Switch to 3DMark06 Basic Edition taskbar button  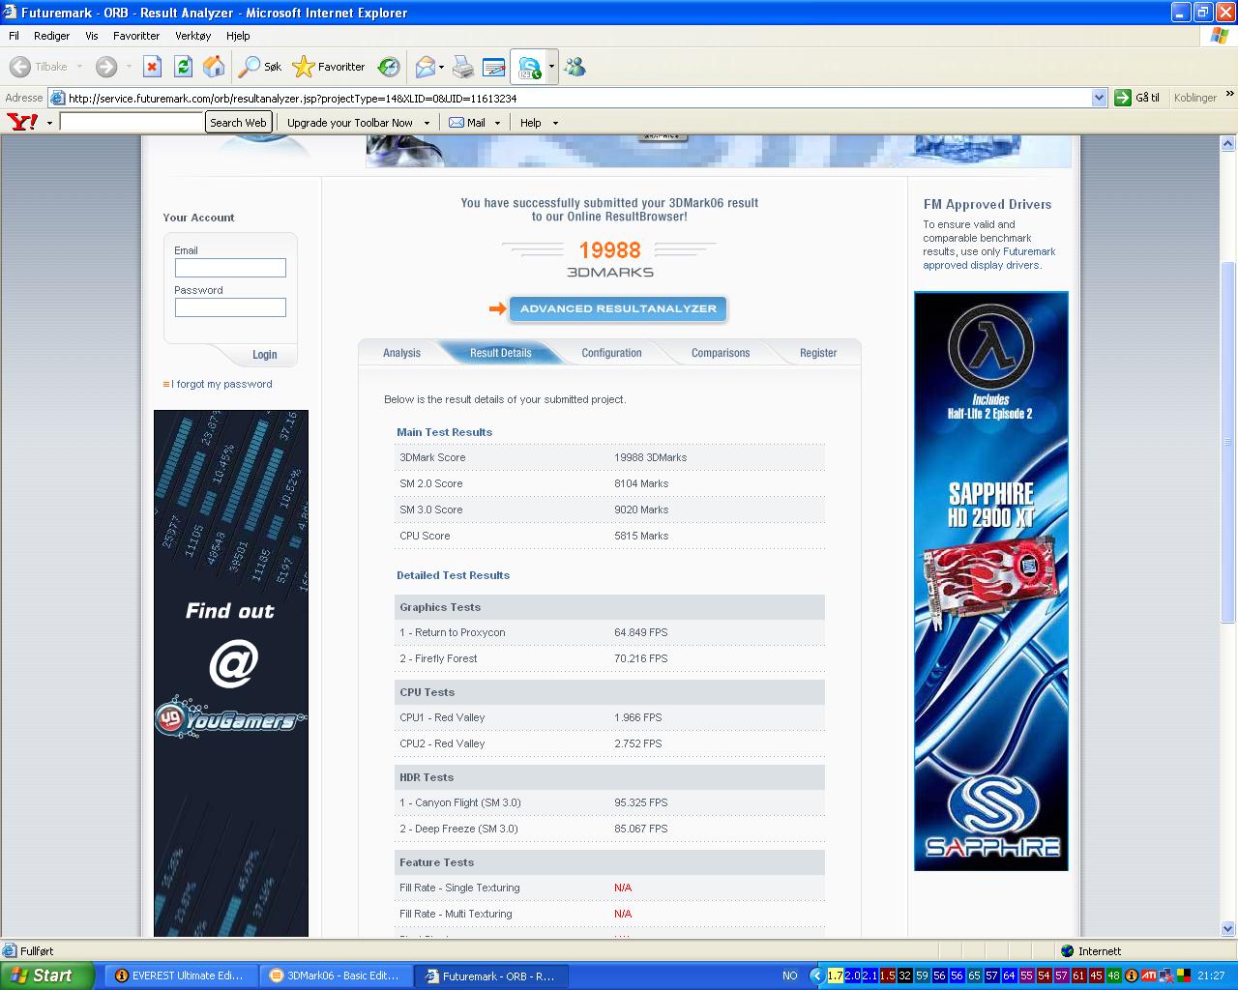[338, 975]
